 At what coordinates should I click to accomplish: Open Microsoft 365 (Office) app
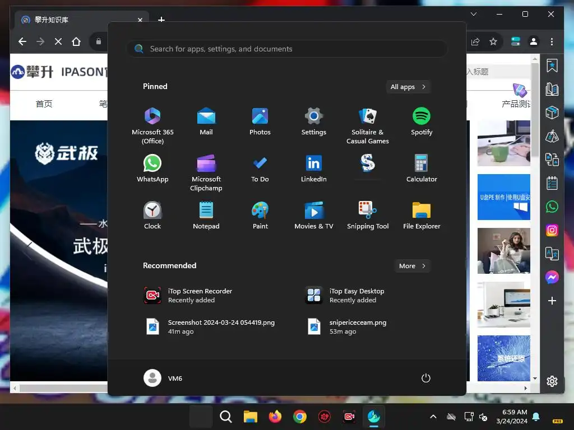click(x=152, y=125)
